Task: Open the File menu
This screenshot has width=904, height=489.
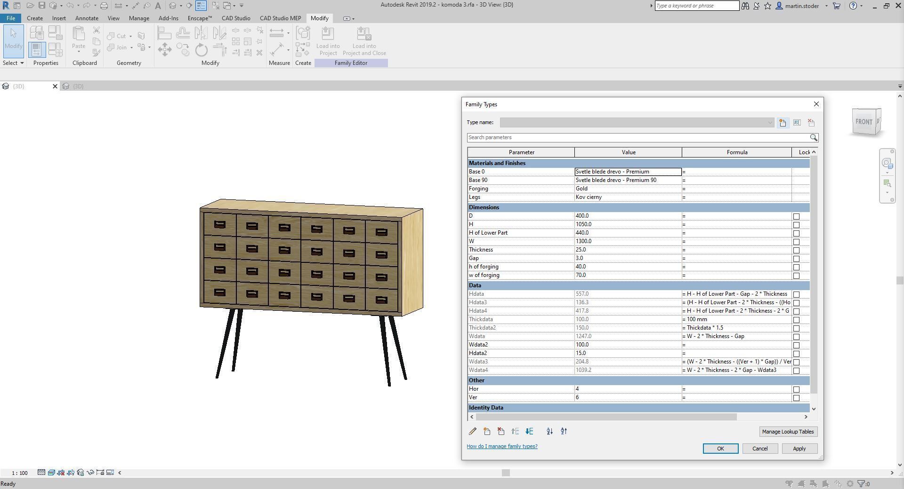Action: point(10,18)
